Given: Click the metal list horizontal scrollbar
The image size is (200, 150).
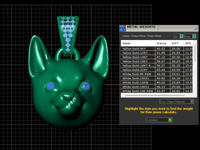Looking at the screenshot, I should [x=155, y=95].
